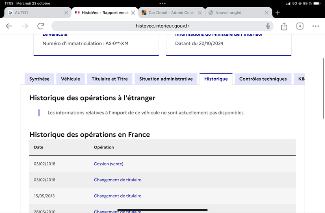325x213 pixels.
Task: Click the Datant du 20/10/2024 text
Action: (x=199, y=43)
